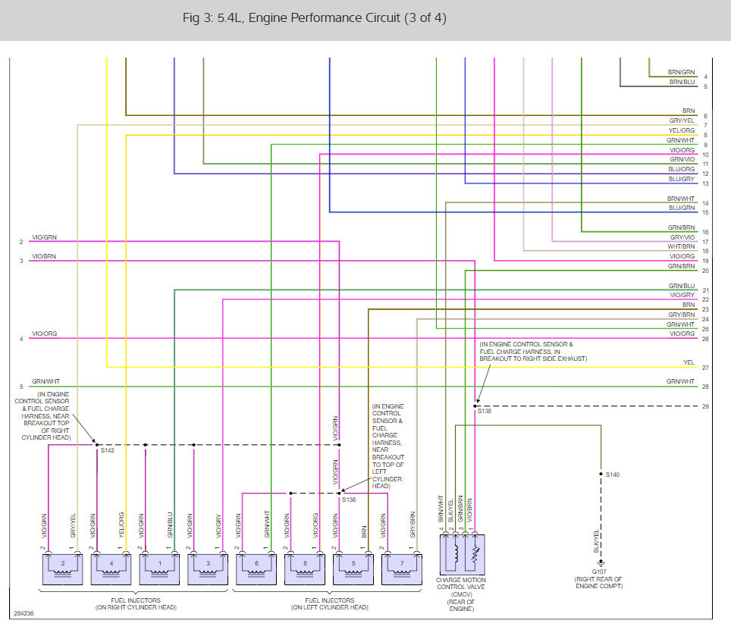Viewport: 731px width, 636px height.
Task: Click the S142 splice label
Action: pos(107,450)
